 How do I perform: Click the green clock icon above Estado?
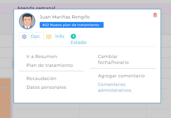tap(73, 36)
